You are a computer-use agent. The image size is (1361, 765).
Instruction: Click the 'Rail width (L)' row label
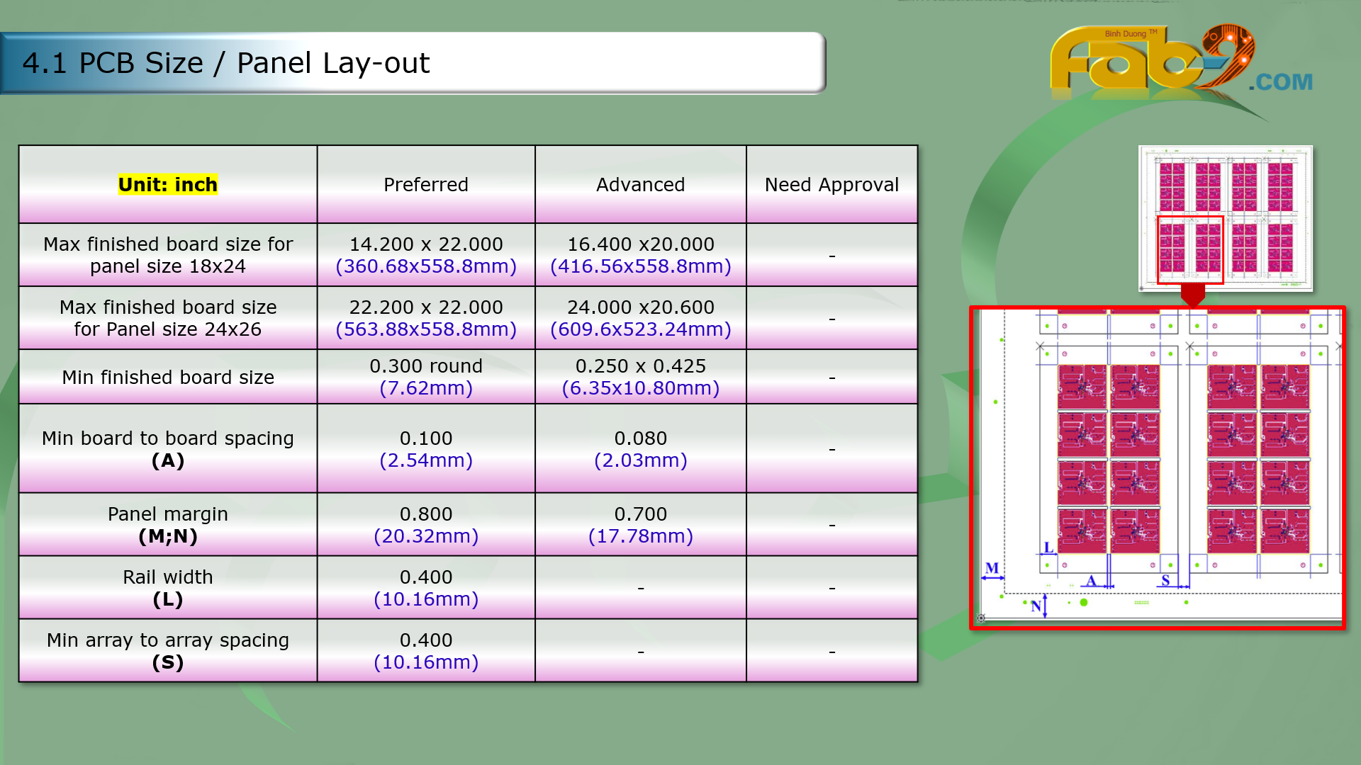click(168, 588)
